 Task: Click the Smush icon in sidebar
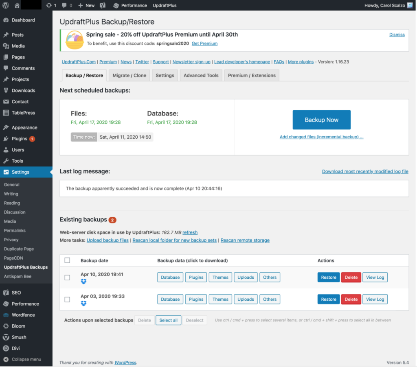tap(6, 337)
